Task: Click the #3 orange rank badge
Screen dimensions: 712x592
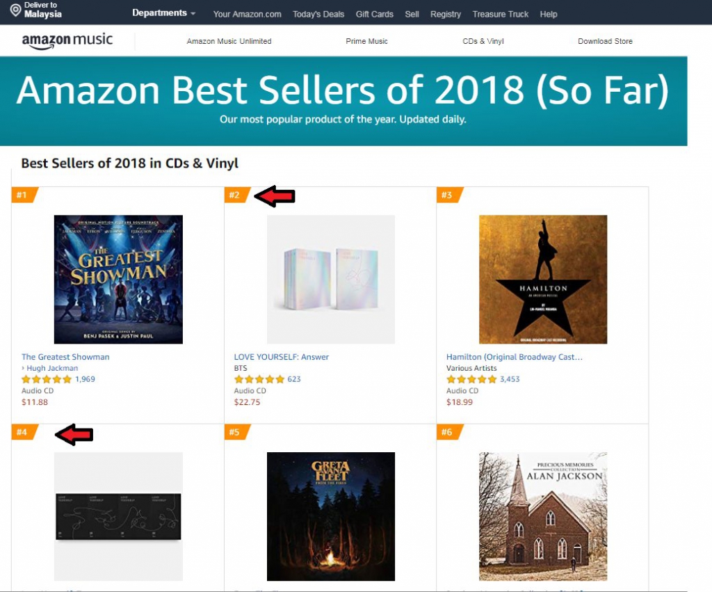Action: 449,195
